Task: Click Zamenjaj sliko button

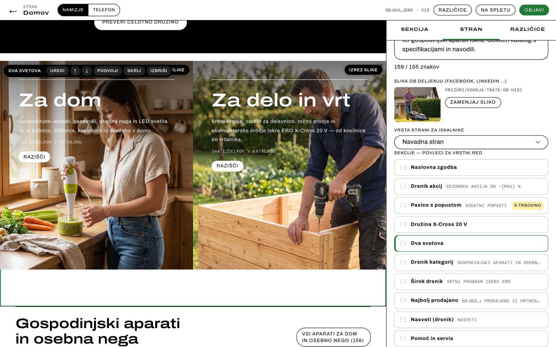Action: click(473, 102)
